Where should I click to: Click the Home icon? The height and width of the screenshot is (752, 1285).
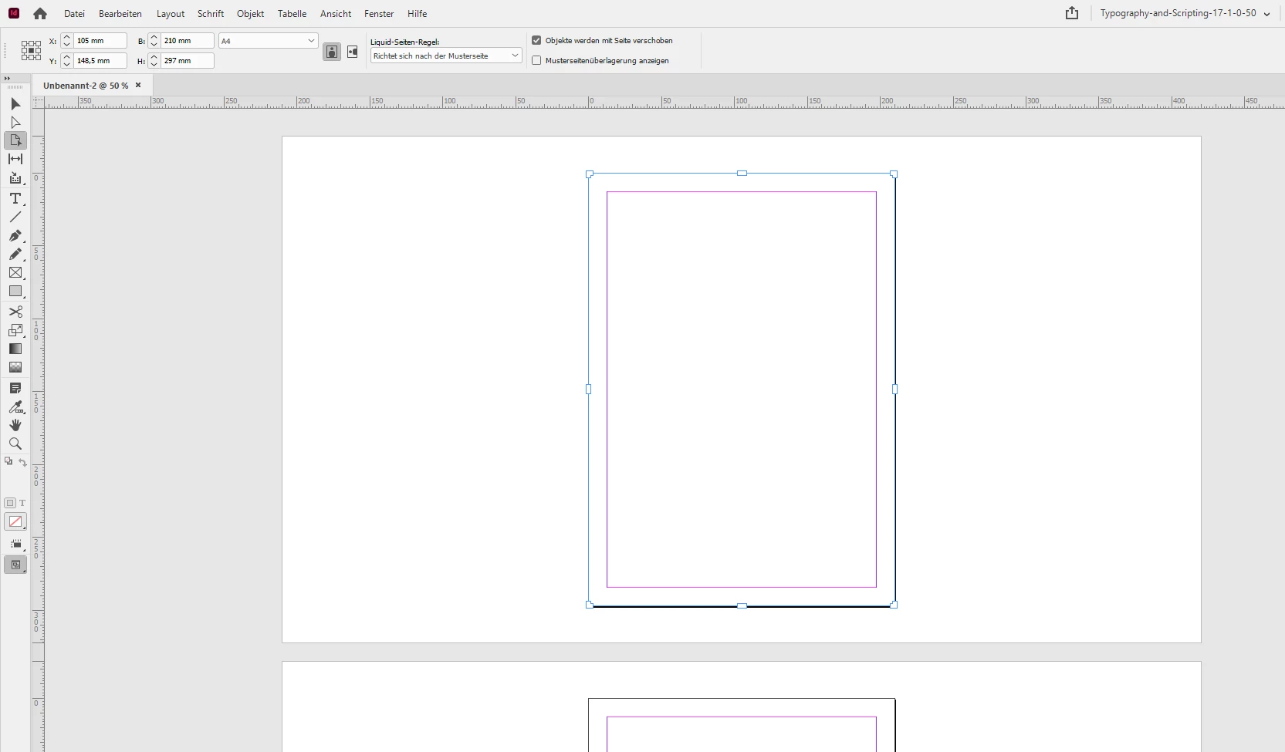(40, 14)
